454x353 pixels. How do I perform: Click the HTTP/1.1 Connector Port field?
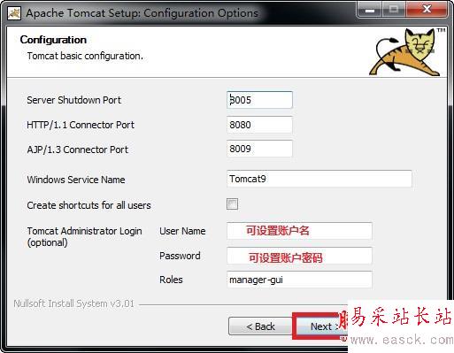coord(259,125)
